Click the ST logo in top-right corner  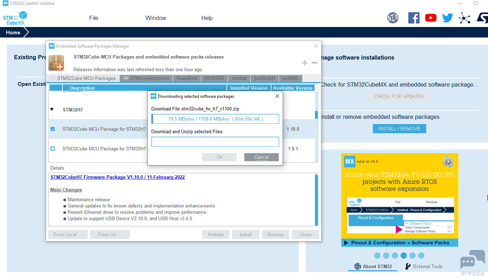(482, 18)
